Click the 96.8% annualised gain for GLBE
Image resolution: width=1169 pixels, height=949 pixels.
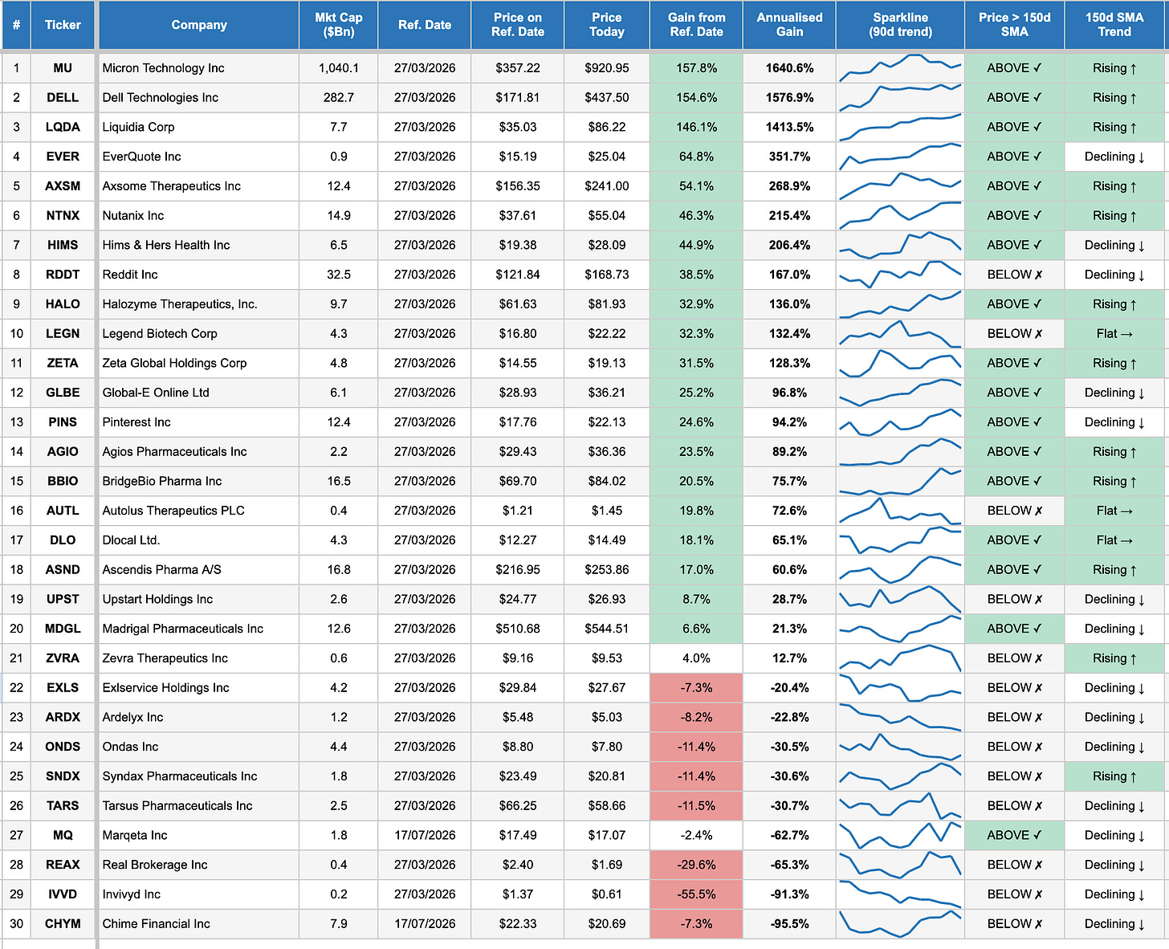[x=789, y=393]
